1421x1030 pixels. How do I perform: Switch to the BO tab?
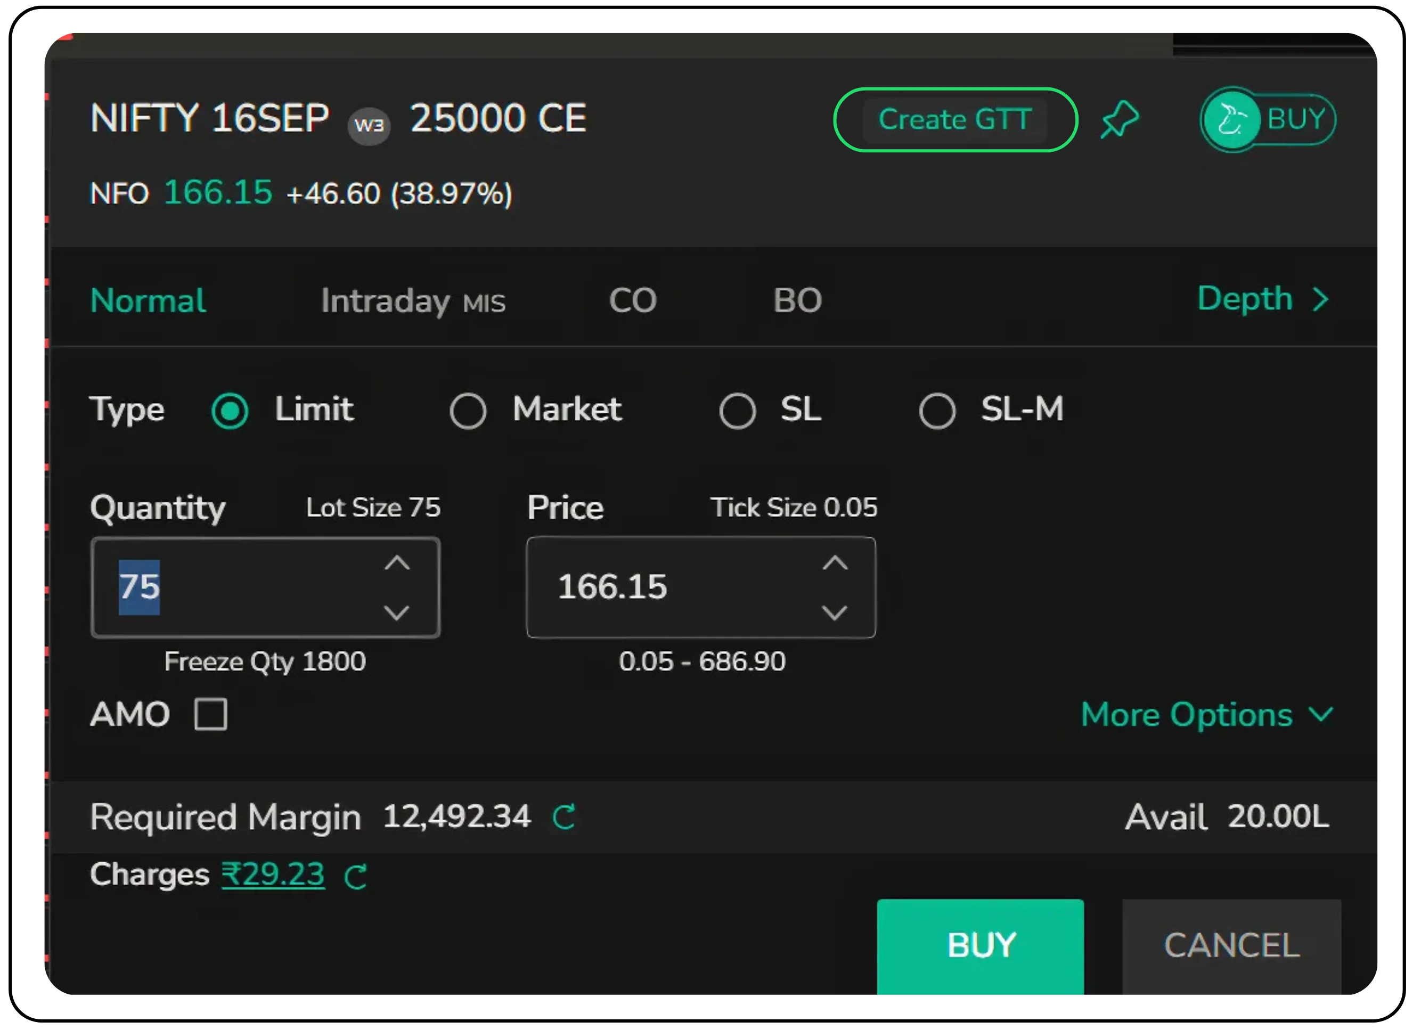797,301
